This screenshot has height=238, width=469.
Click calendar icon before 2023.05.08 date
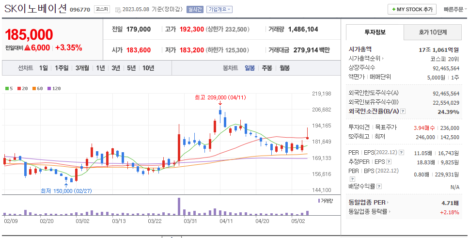coord(118,10)
